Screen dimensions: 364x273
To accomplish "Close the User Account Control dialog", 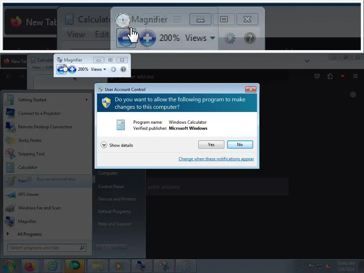I will point(251,89).
